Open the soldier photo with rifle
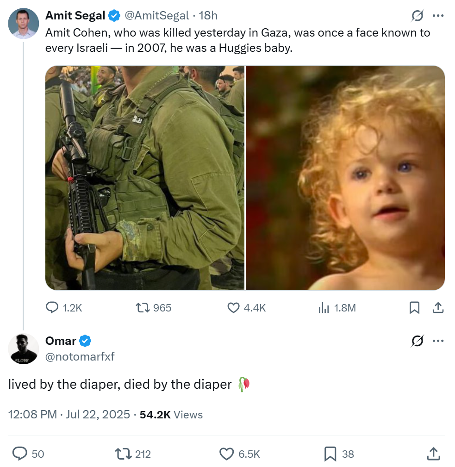 [x=145, y=178]
